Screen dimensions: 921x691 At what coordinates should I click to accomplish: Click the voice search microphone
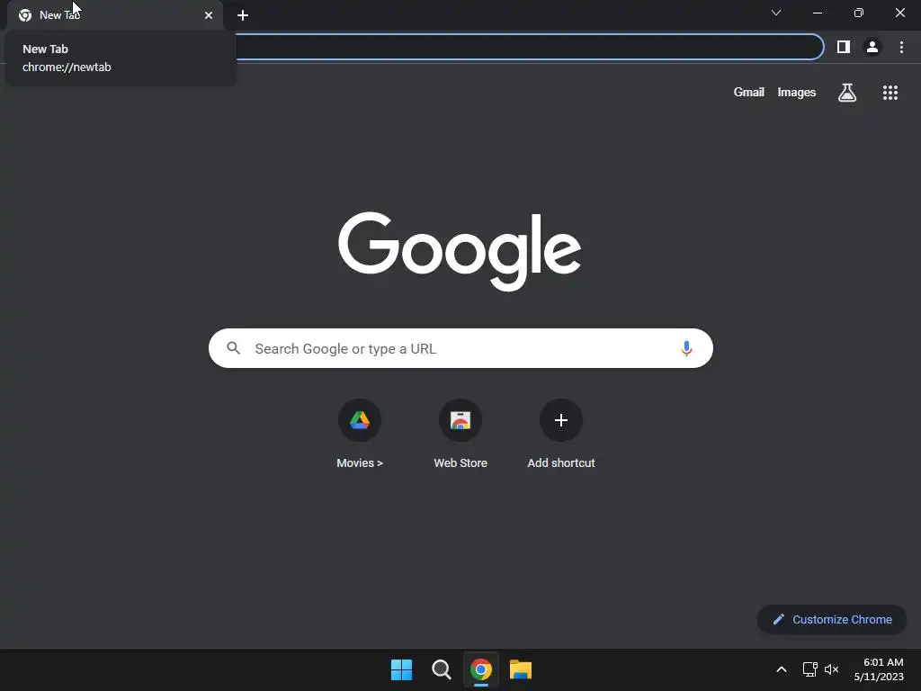click(685, 348)
